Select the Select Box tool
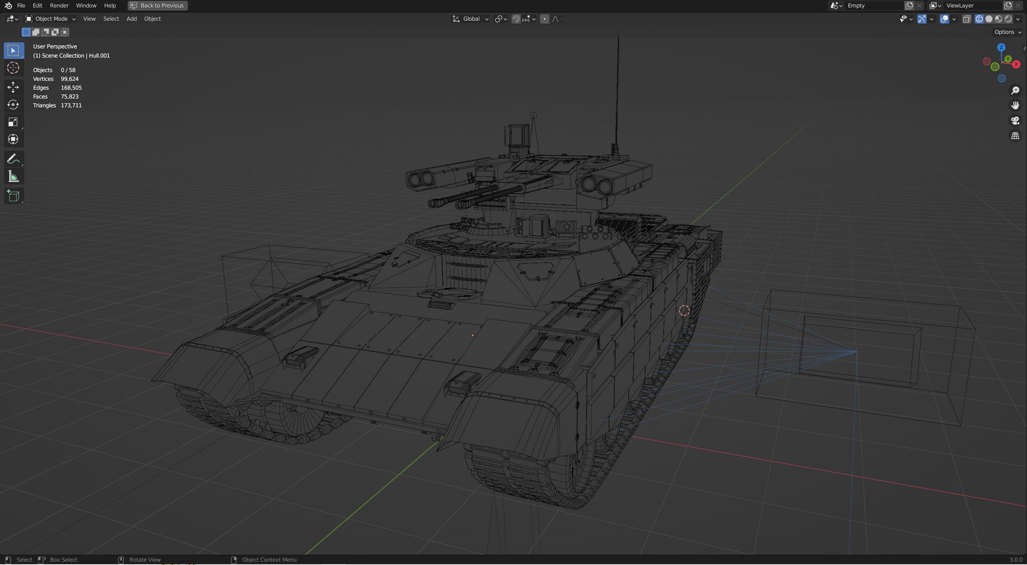The image size is (1027, 565). (13, 50)
